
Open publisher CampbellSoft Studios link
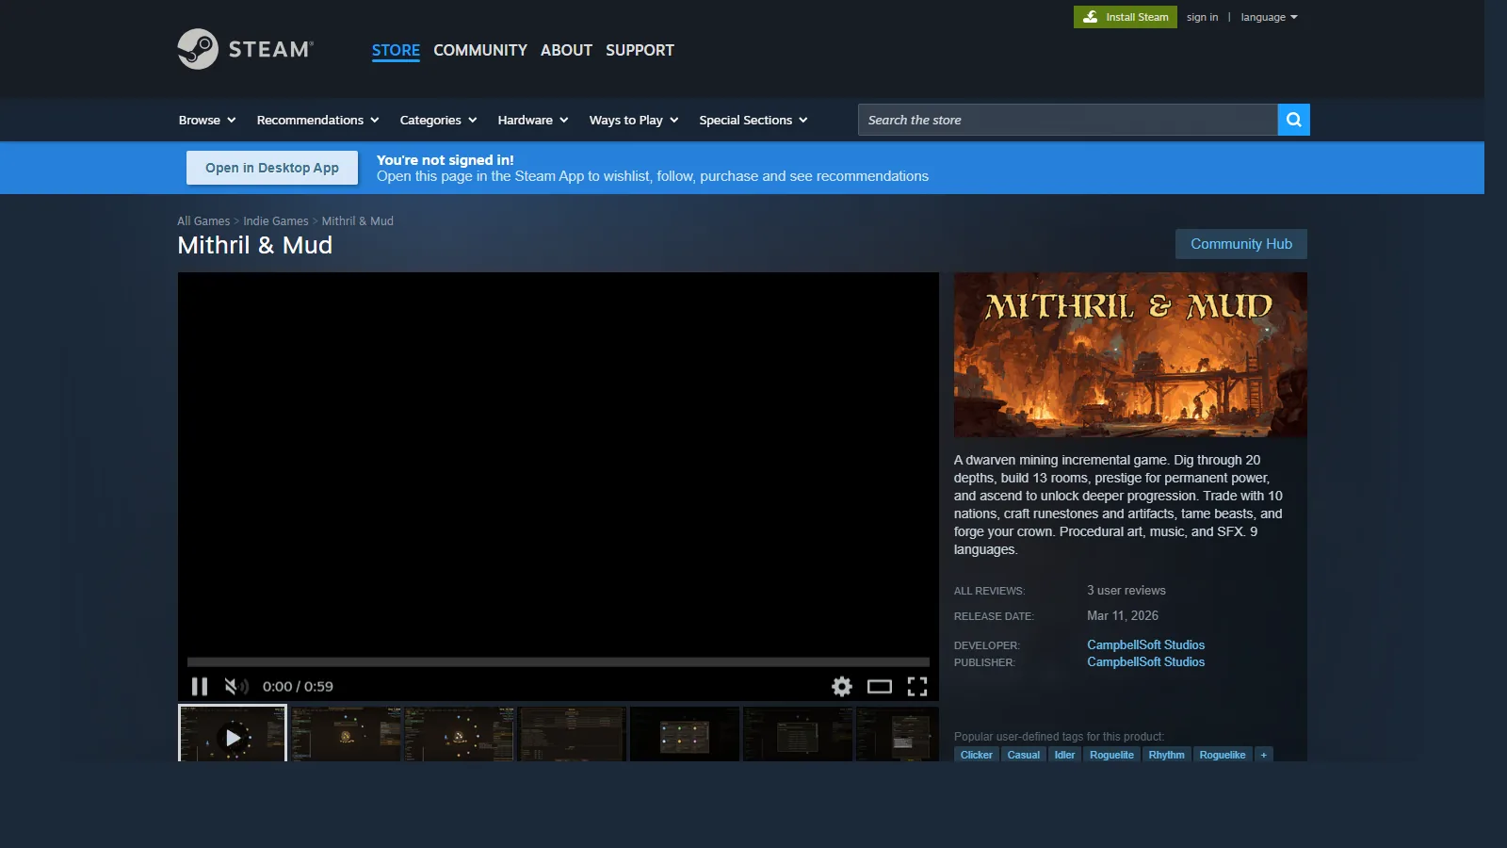point(1145,661)
